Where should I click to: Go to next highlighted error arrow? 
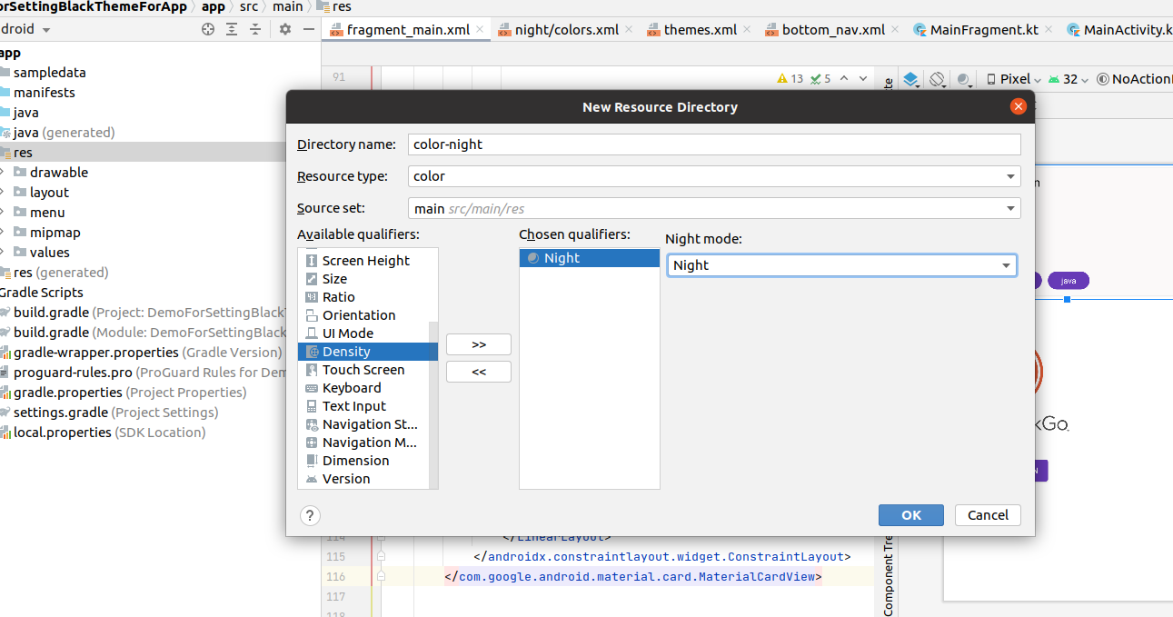pyautogui.click(x=863, y=78)
